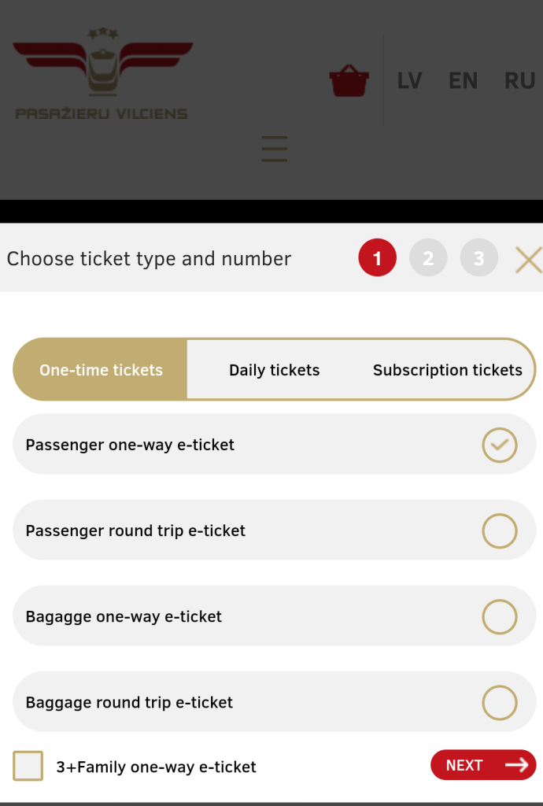The height and width of the screenshot is (806, 543).
Task: Open the shopping basket icon
Action: point(349,81)
